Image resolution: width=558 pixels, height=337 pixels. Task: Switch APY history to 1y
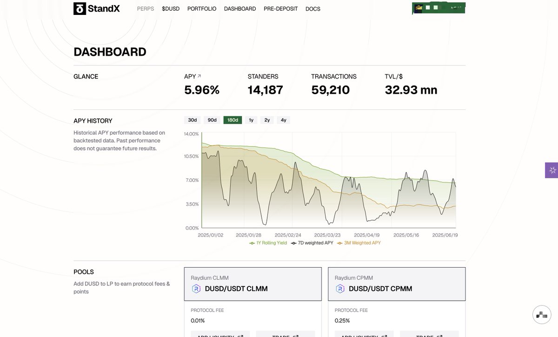pos(251,120)
